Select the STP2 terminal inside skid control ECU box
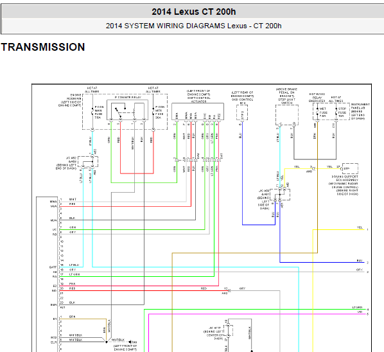Screen dimensions: 384x352 [x=242, y=114]
